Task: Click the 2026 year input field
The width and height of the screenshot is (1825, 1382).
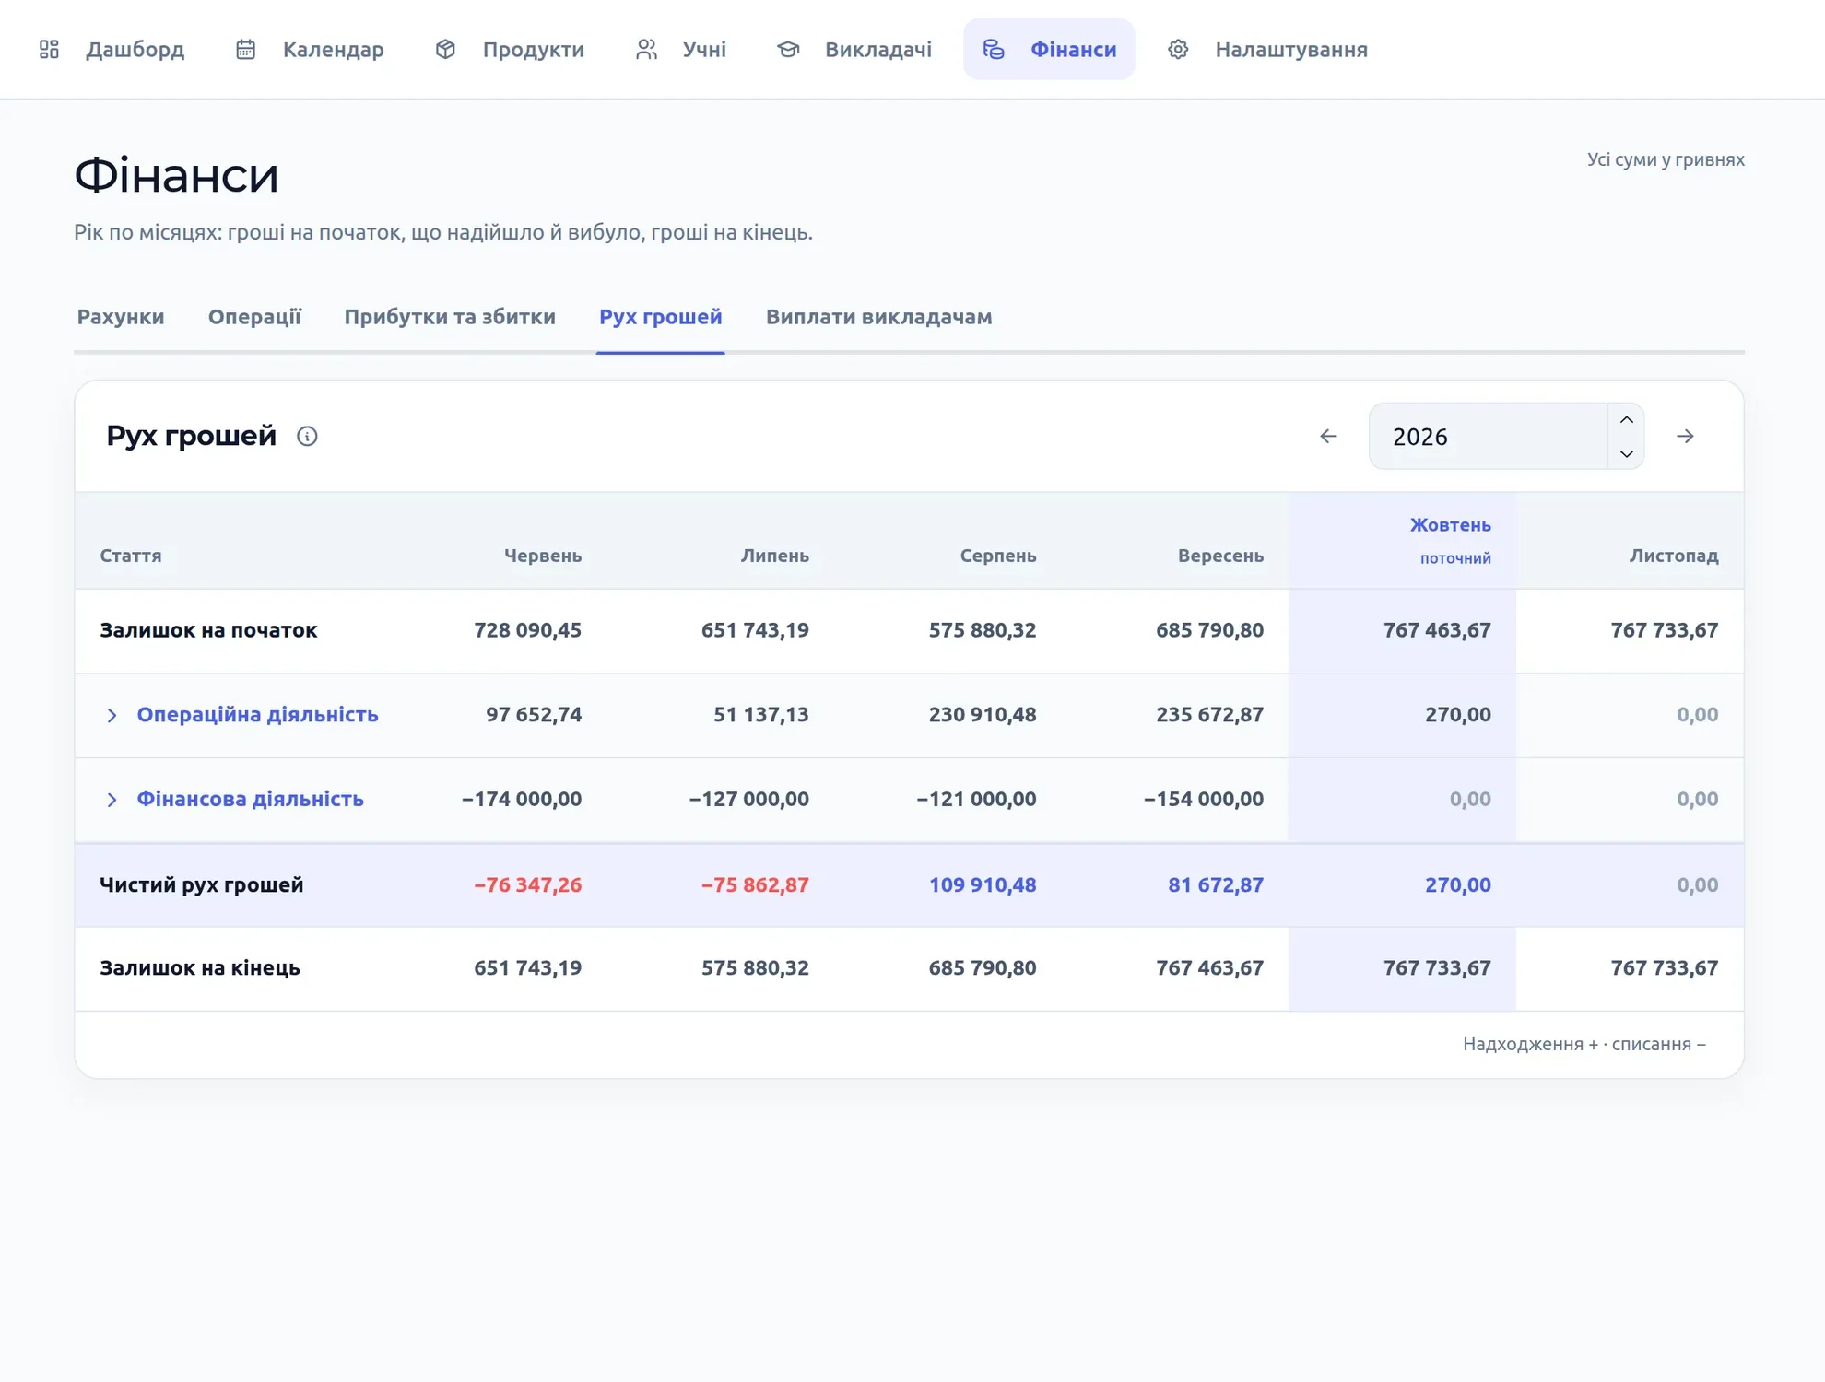Action: 1489,436
